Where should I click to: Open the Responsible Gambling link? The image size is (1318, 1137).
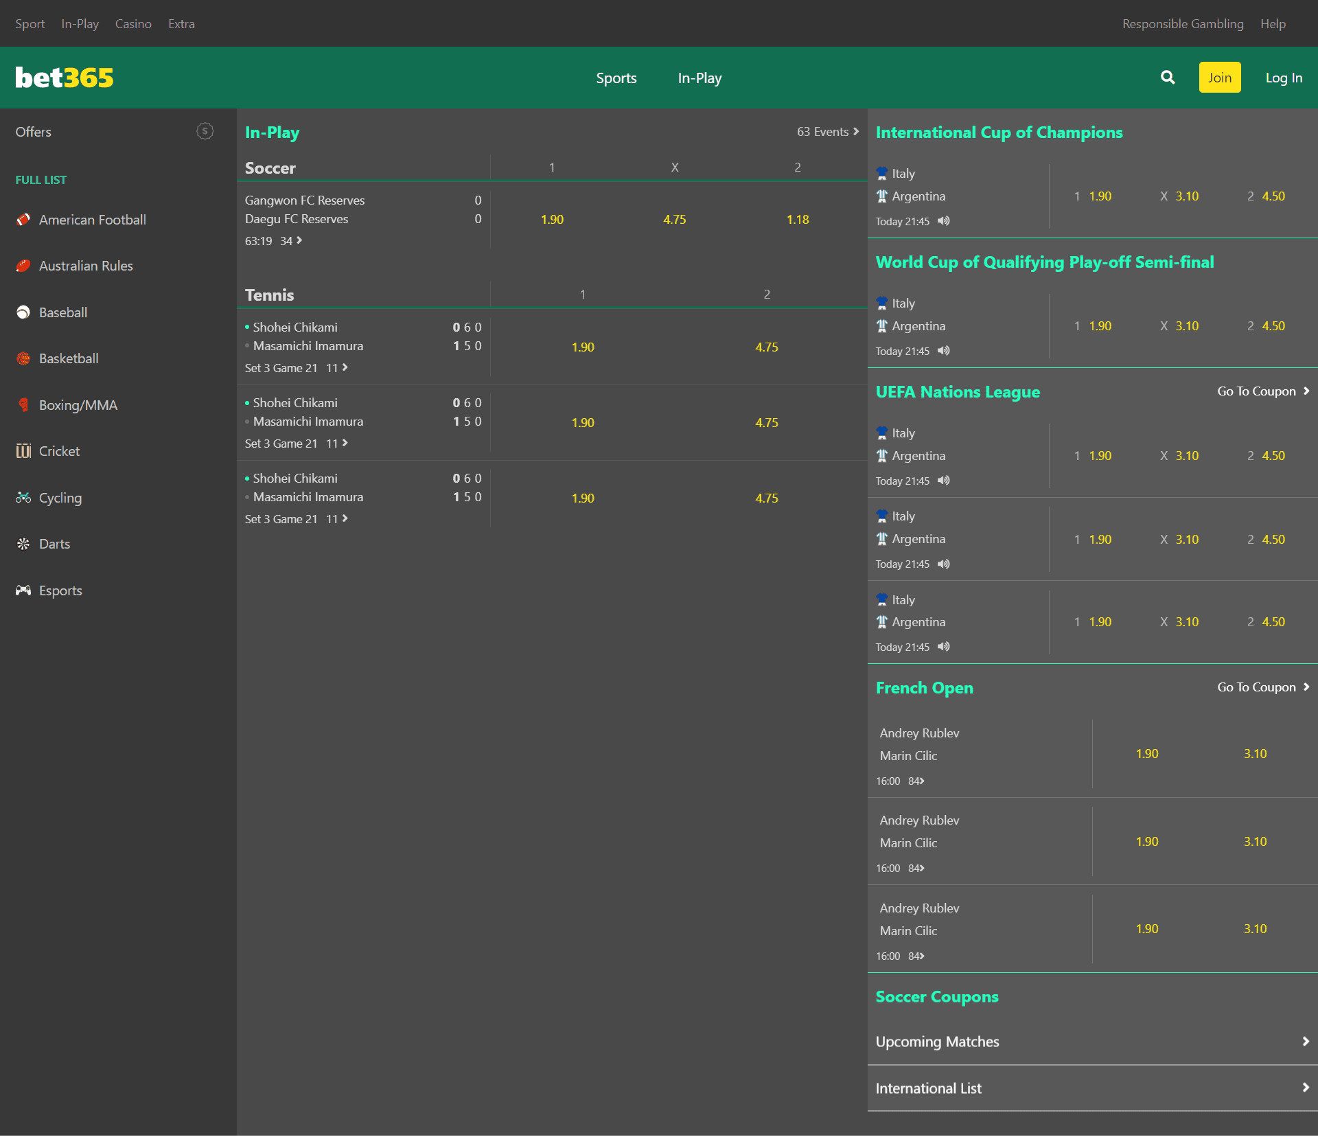coord(1183,23)
